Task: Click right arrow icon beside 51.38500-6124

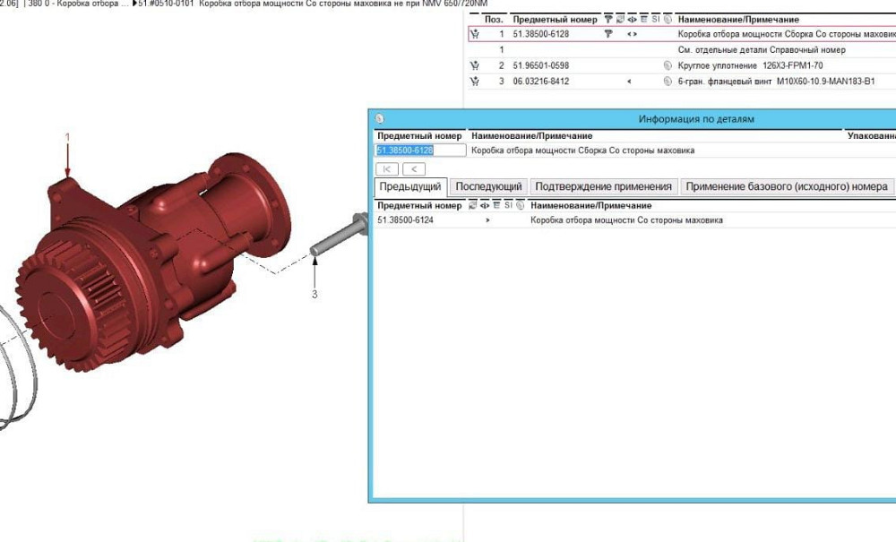Action: [x=487, y=219]
